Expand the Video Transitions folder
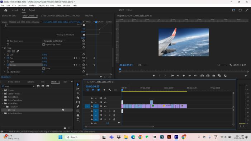Screen dimensions: 251x141 (2, 113)
